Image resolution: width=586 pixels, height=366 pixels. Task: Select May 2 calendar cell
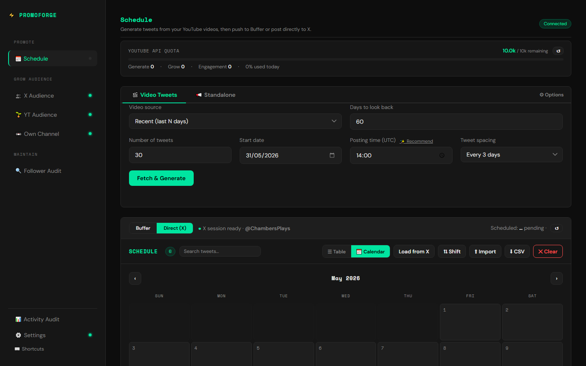[x=532, y=322]
